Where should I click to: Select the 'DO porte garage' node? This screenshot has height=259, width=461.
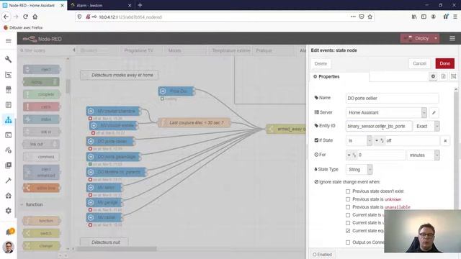tap(114, 157)
